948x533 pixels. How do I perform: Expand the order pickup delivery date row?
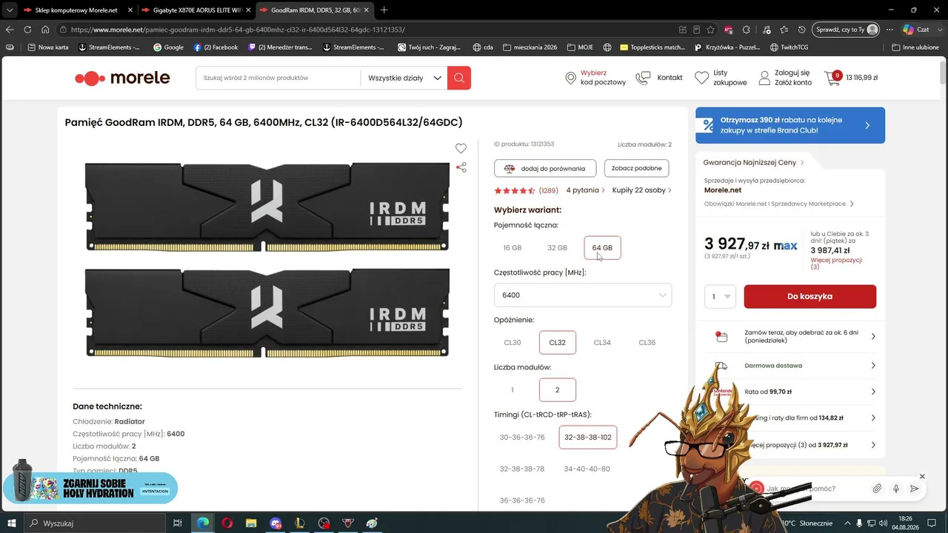(x=792, y=337)
